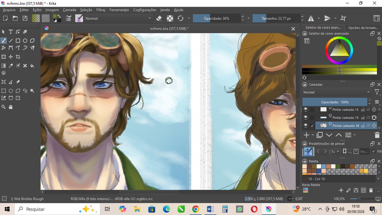Toggle the checkbox beside Pintar camada 18
The height and width of the screenshot is (215, 382).
point(312,125)
